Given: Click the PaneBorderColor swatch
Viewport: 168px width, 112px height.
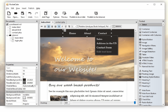Looking at the screenshot, I should point(24,83).
